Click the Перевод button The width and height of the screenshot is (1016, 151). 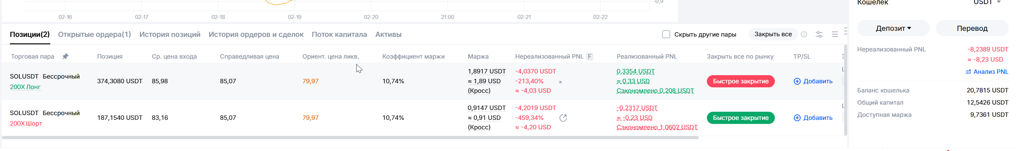point(972,28)
